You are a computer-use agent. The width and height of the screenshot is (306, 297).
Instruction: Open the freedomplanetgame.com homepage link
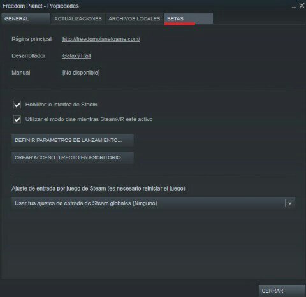tap(101, 39)
